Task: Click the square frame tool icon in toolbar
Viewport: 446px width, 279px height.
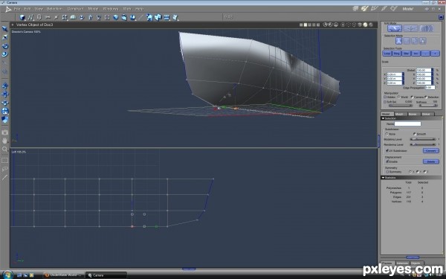Action: point(107,17)
